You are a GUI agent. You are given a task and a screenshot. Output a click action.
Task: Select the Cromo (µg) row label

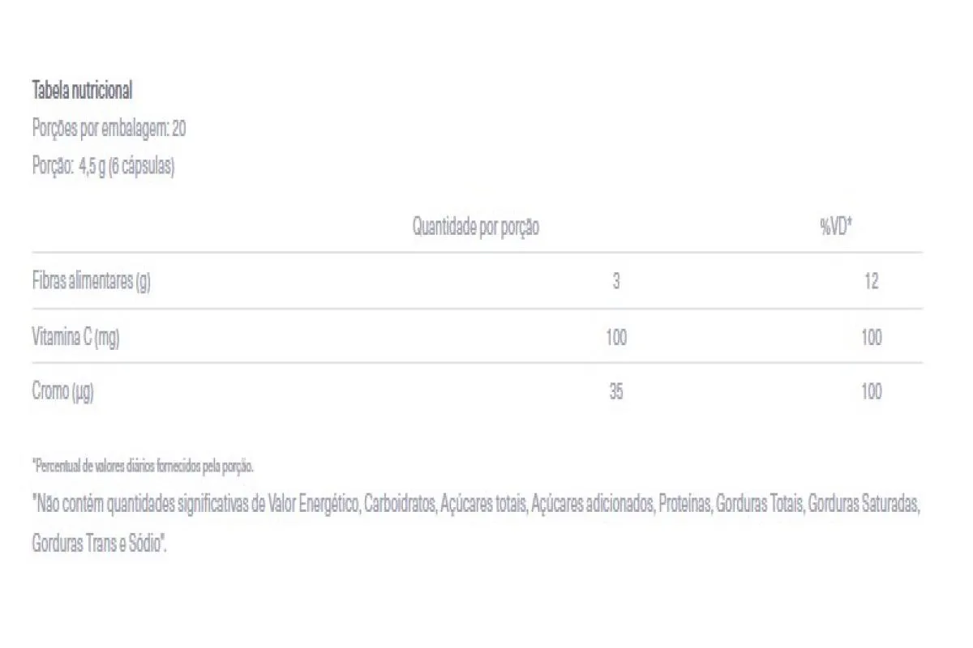click(x=63, y=392)
